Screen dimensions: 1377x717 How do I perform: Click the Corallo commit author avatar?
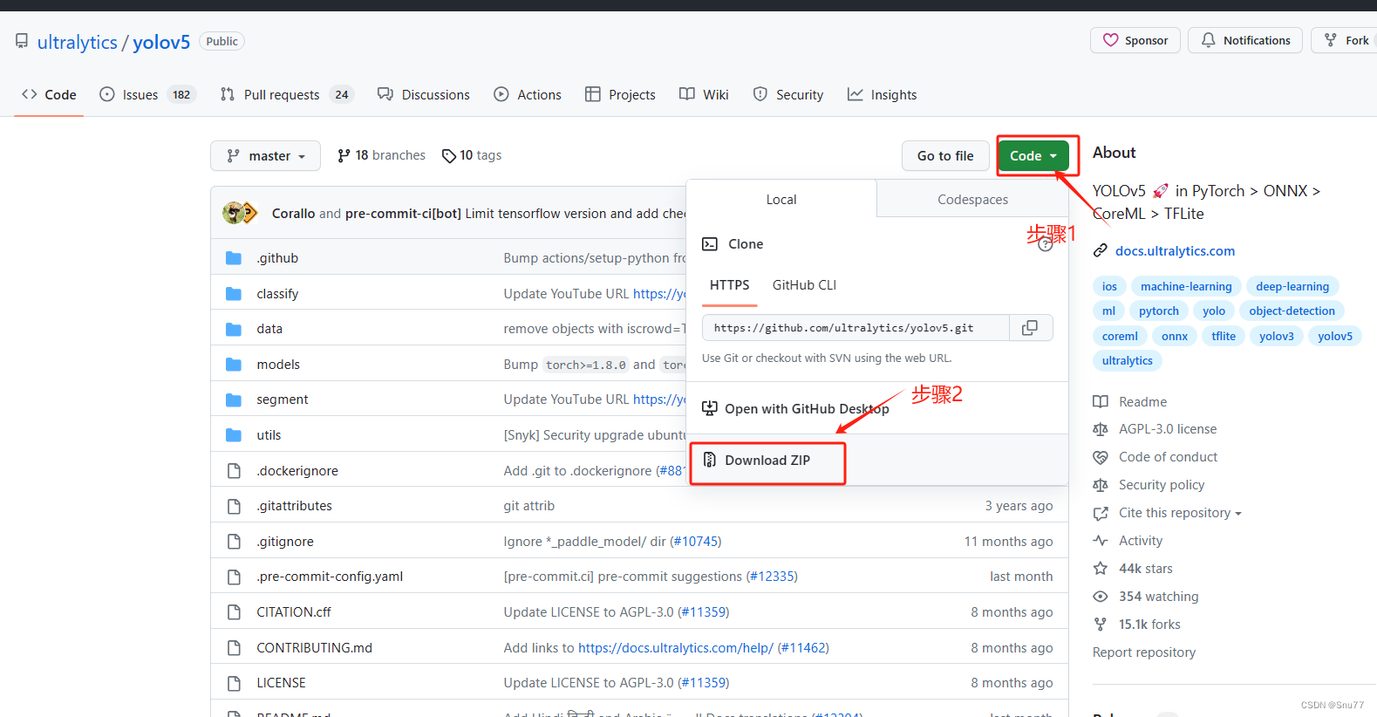pyautogui.click(x=234, y=213)
